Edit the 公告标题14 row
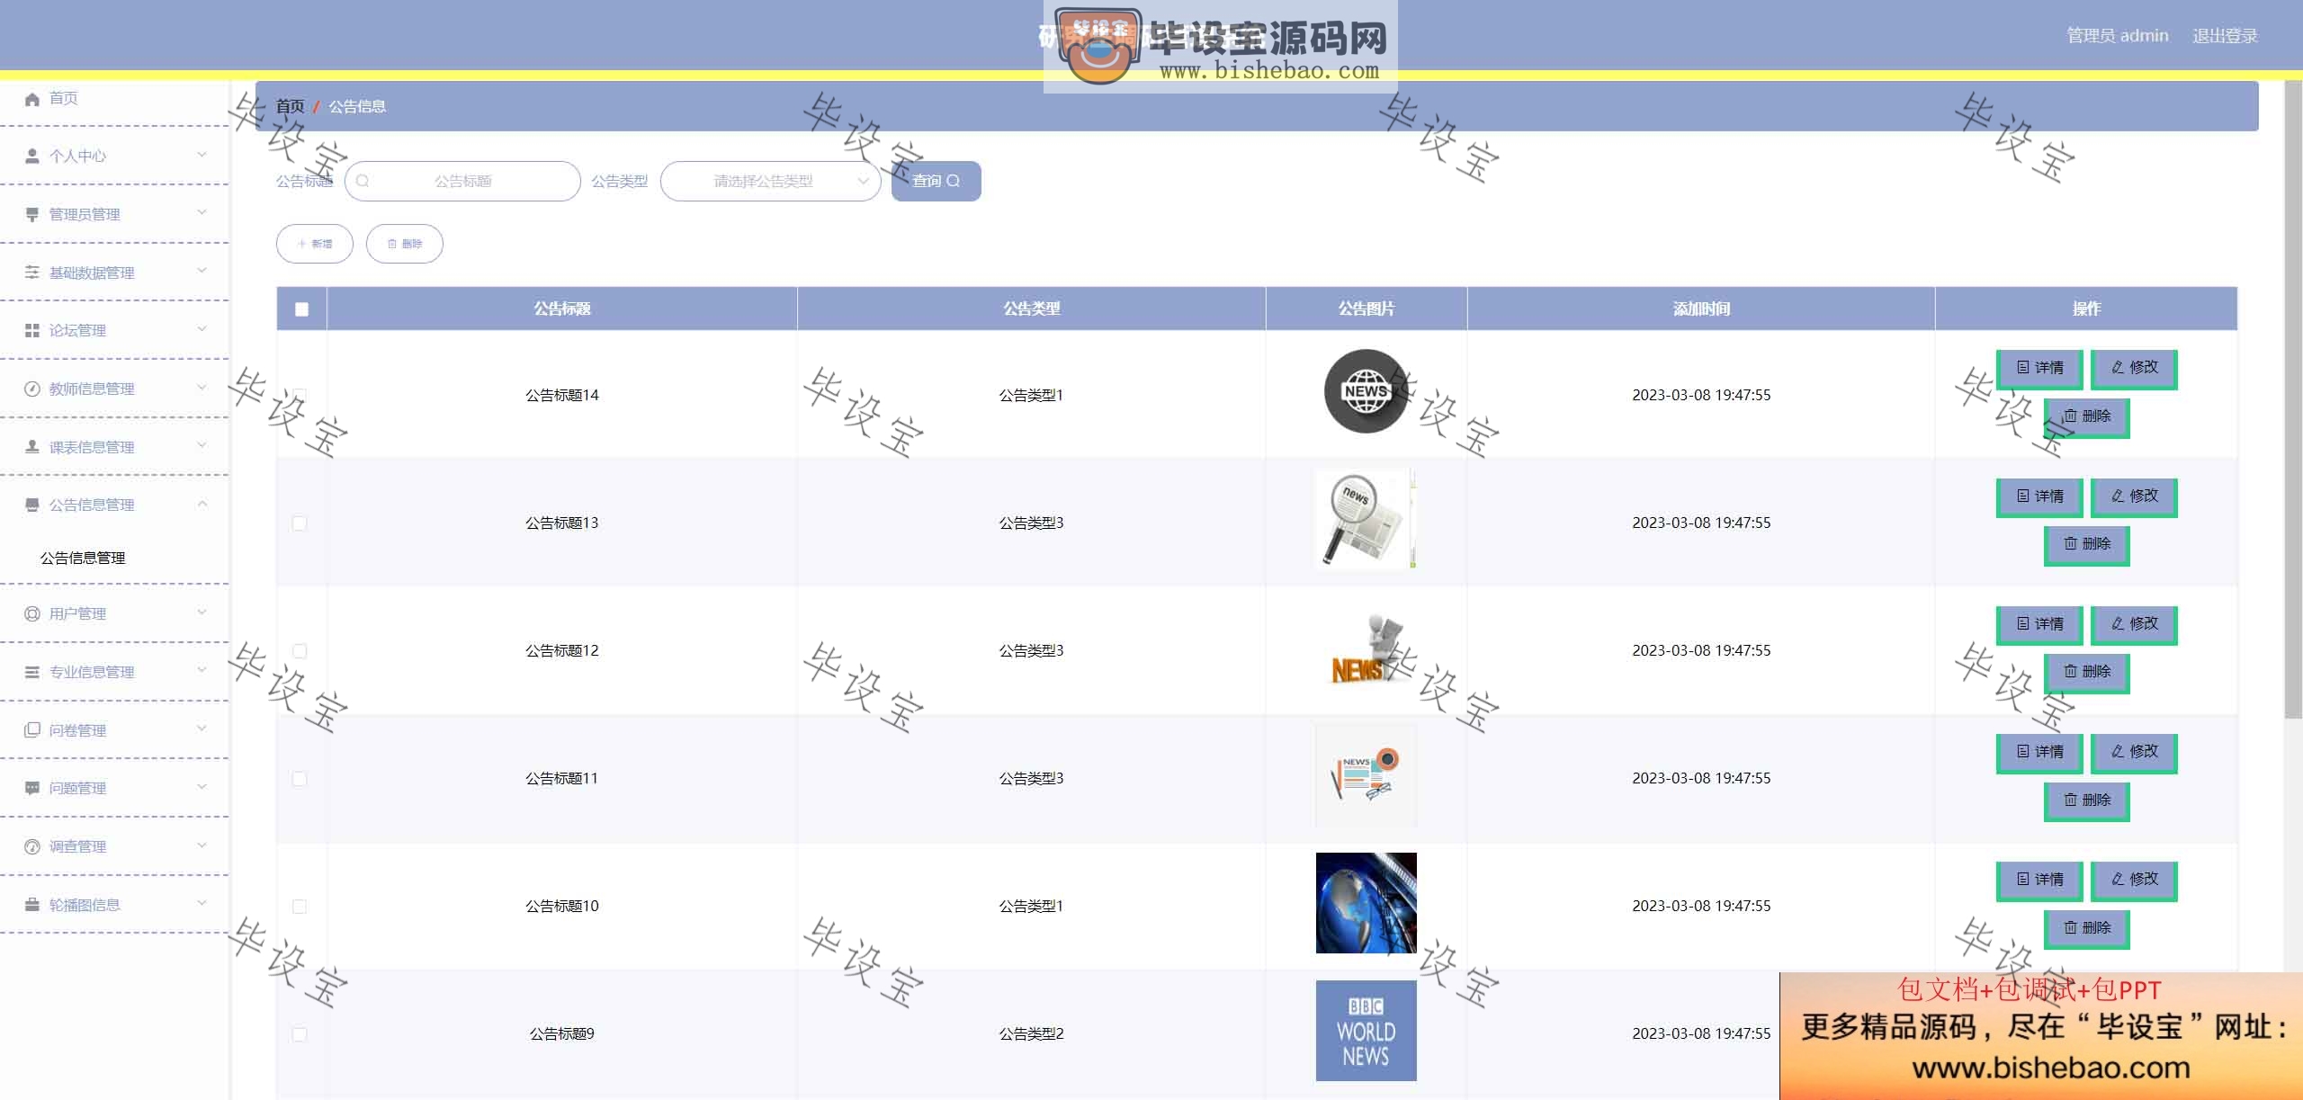Screen dimensions: 2303x1100 [x=2134, y=368]
